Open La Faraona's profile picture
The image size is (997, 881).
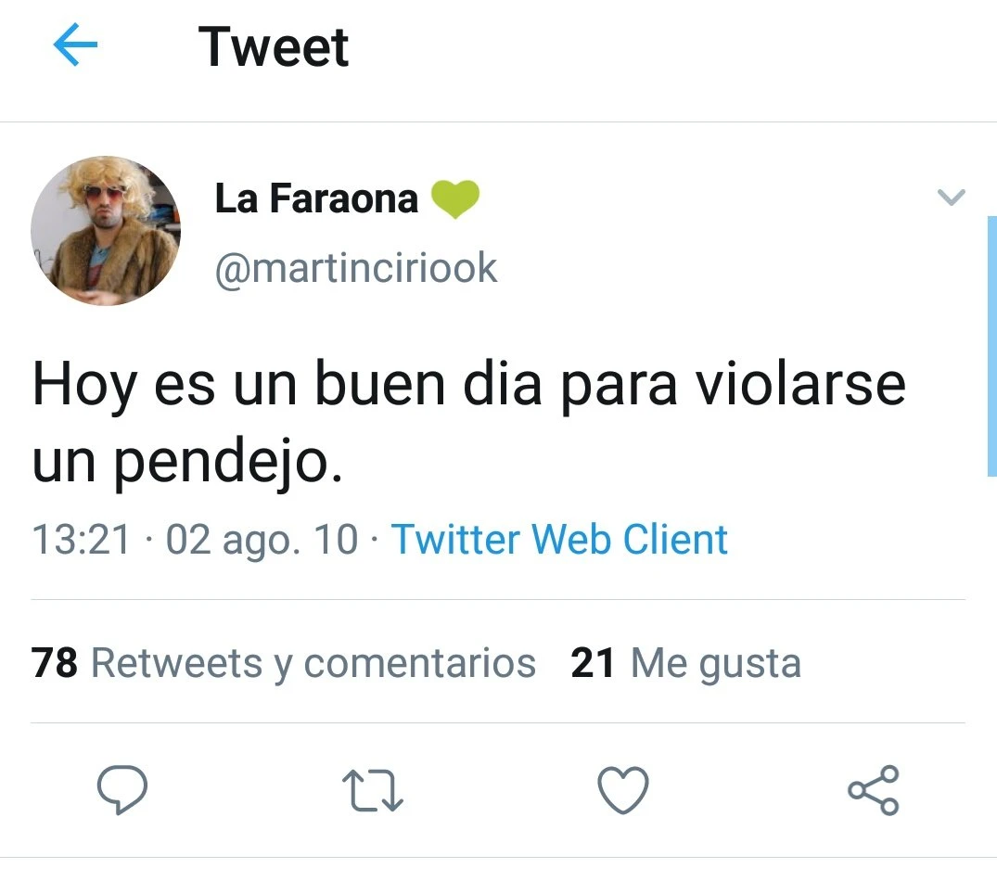click(x=106, y=231)
